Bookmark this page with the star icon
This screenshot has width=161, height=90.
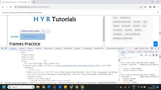[x=145, y=7]
